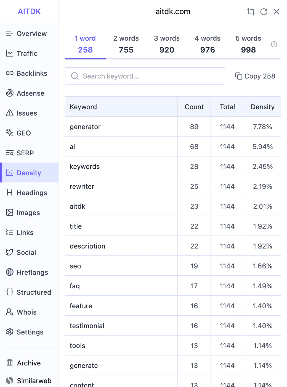The height and width of the screenshot is (387, 287).
Task: Click the refresh icon next to aitdk.com
Action: 264,12
